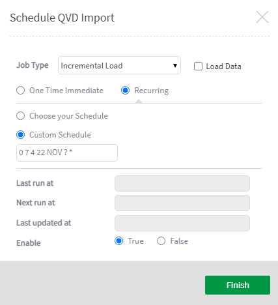The image size is (278, 305).
Task: Choose the 'Choose your Schedule' option
Action: tap(21, 116)
